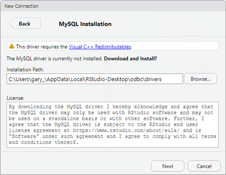The width and height of the screenshot is (226, 175).
Task: Click empty space right of the warning message
Action: point(175,46)
